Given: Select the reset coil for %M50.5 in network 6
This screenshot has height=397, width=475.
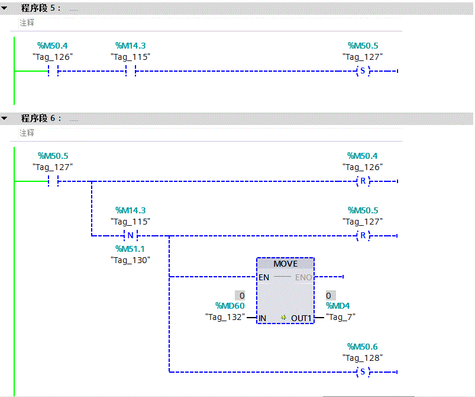Looking at the screenshot, I should (x=363, y=235).
